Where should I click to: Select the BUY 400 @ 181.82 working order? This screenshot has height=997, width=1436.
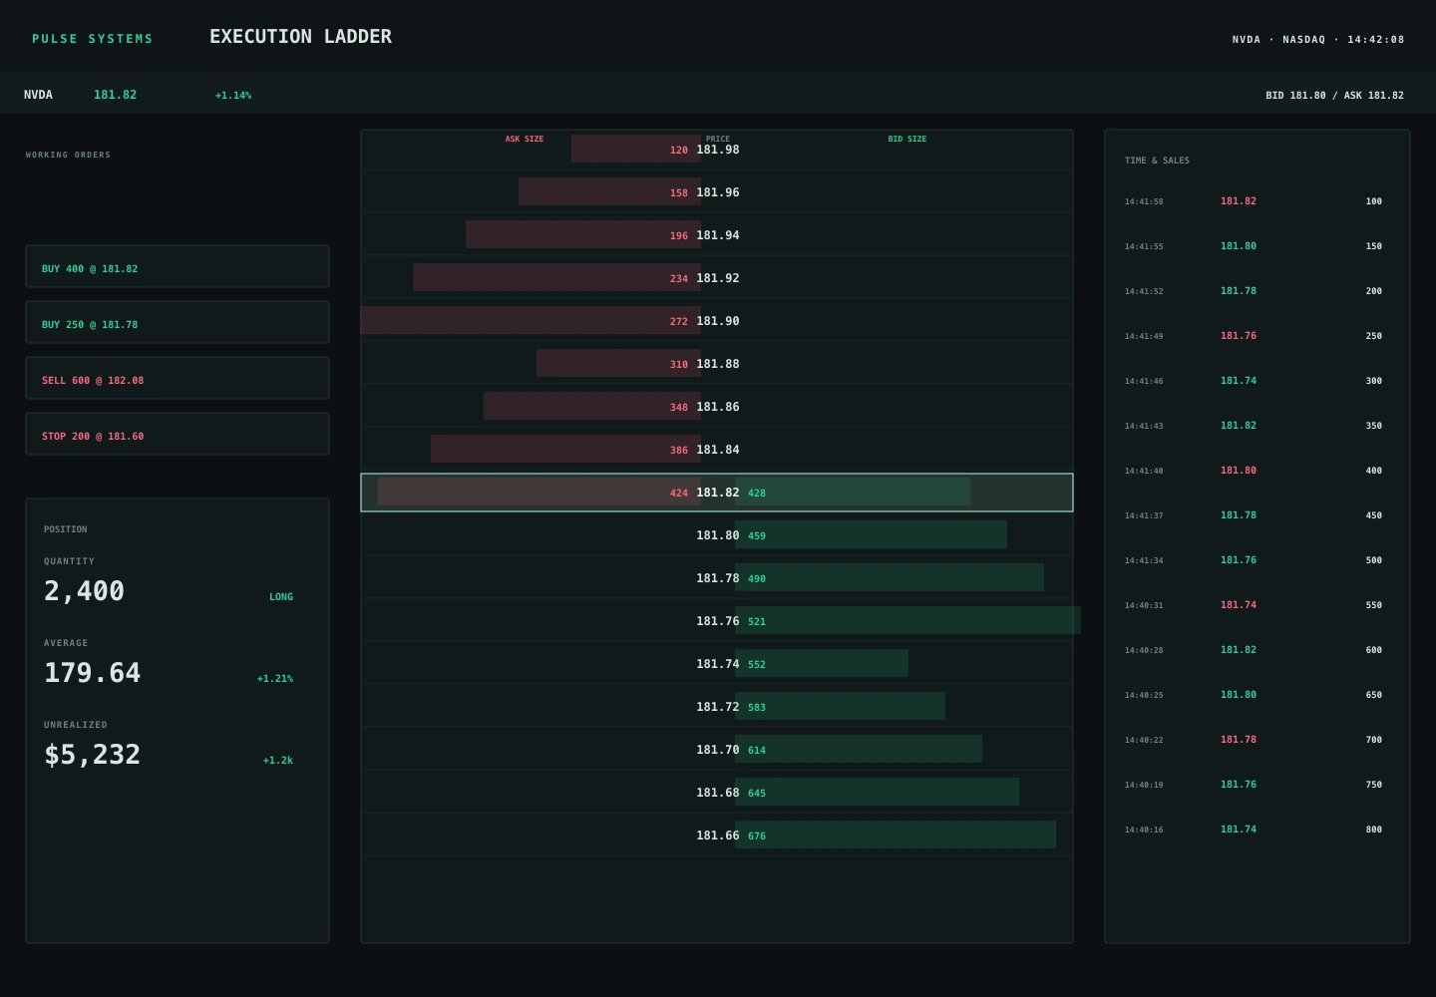tap(178, 266)
